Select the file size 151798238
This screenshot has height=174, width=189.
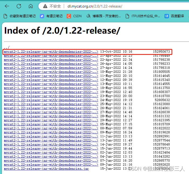click(161, 60)
